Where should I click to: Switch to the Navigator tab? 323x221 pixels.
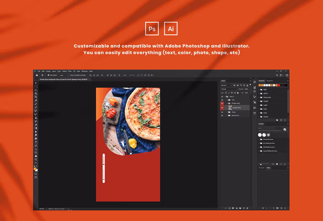270,81
